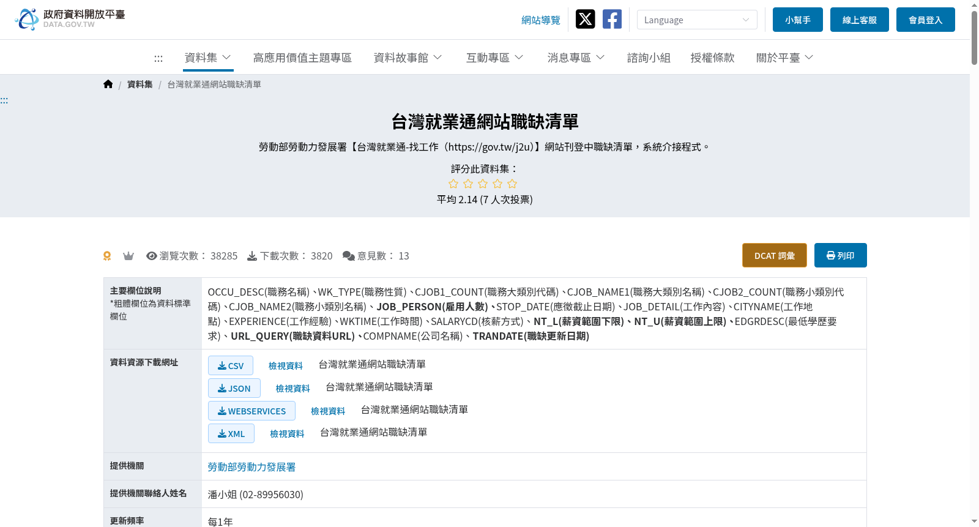979x527 pixels.
Task: Open 檢視資料 next to JSON
Action: 293,388
